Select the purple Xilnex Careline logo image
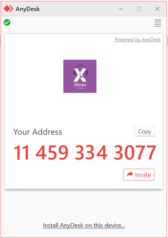 point(80,76)
